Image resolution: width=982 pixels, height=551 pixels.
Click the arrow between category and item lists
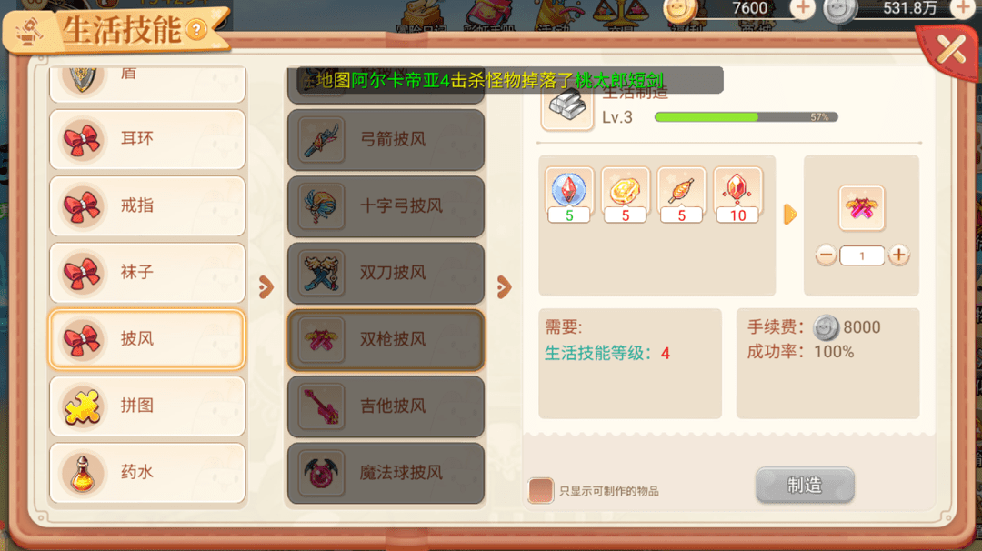tap(266, 287)
